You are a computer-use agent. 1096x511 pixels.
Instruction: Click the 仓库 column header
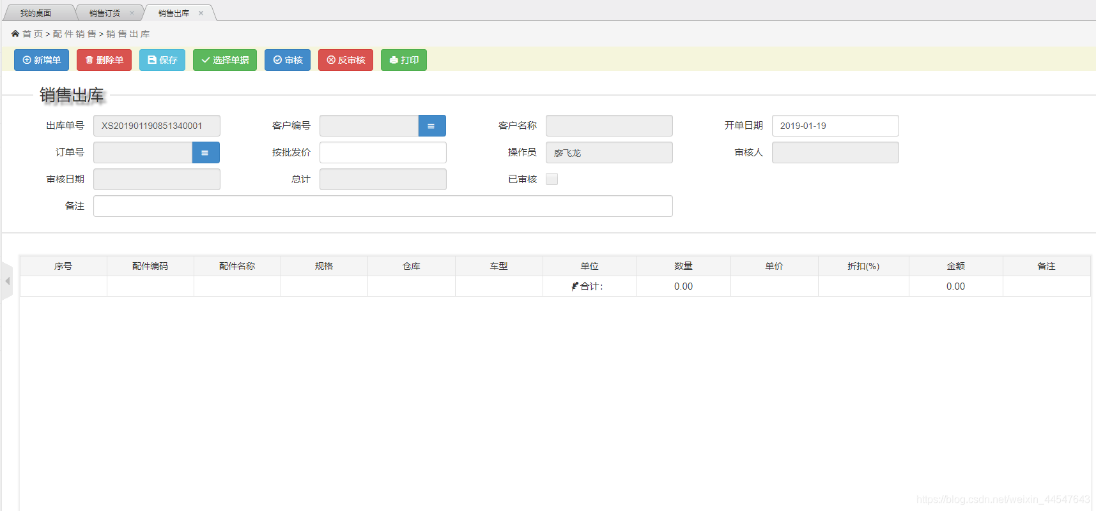412,266
